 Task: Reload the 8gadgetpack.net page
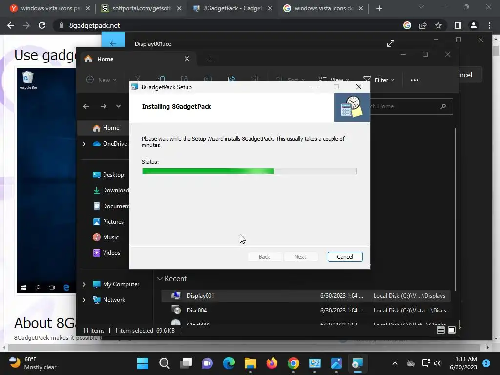tap(42, 25)
